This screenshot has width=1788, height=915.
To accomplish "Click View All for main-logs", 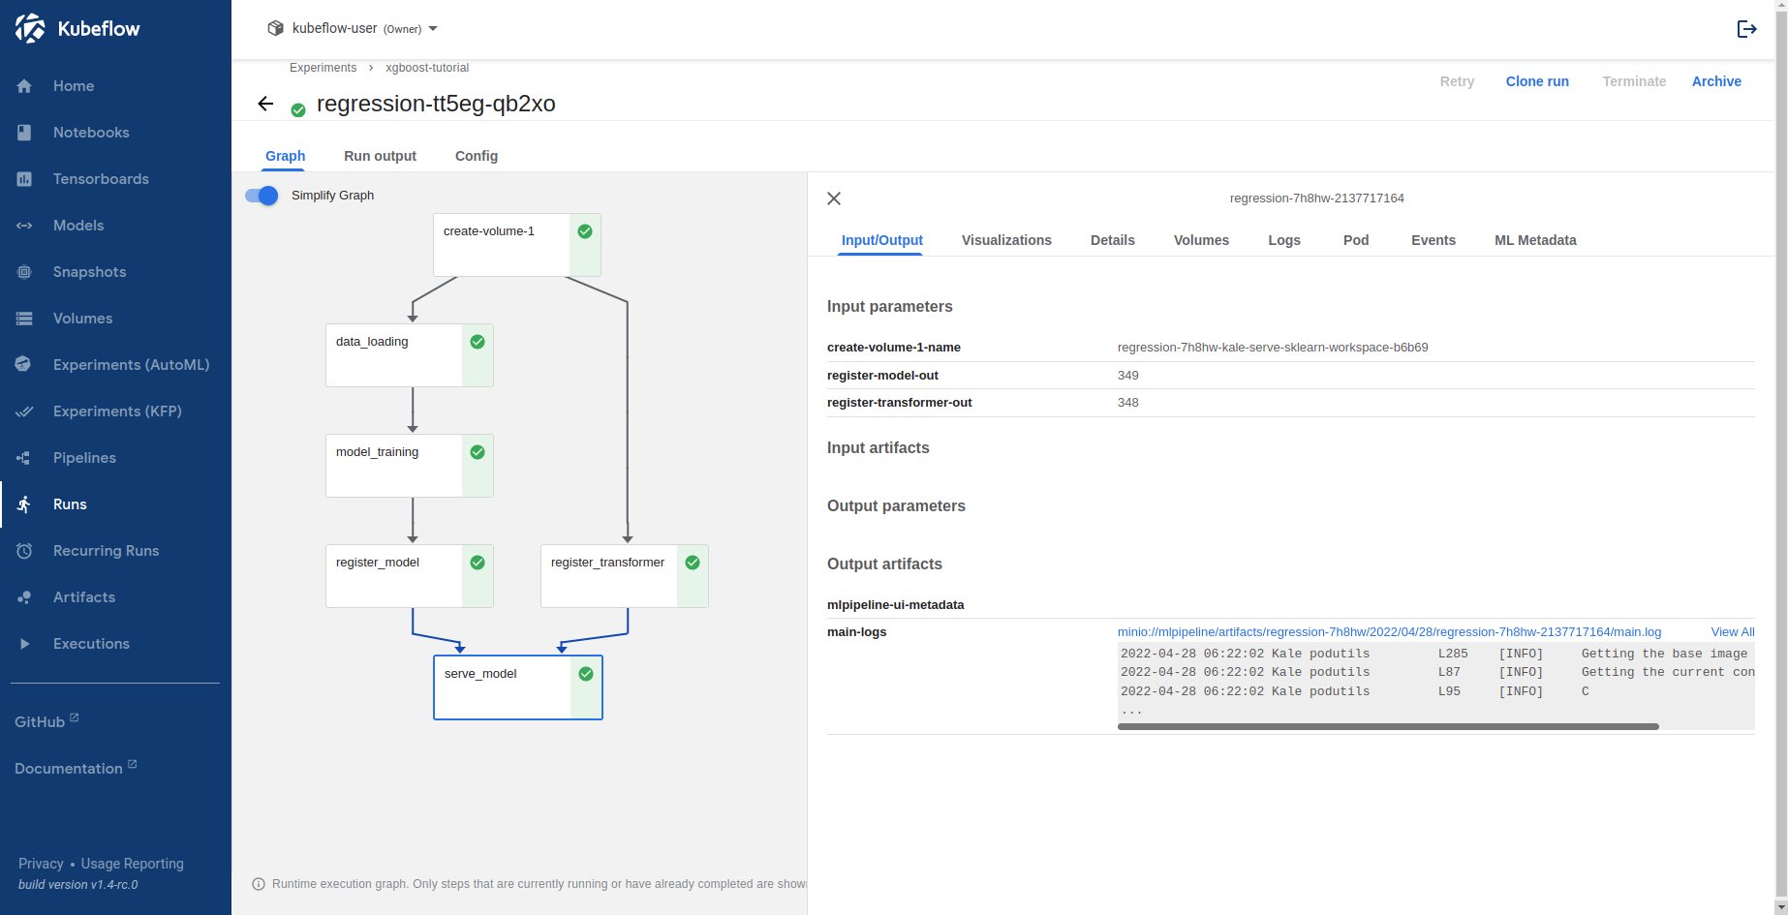I will click(1733, 632).
